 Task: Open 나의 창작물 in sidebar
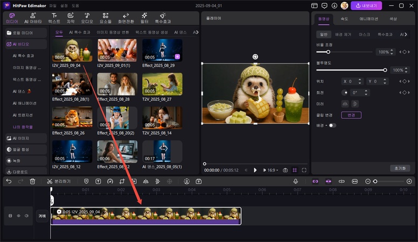coord(23,127)
